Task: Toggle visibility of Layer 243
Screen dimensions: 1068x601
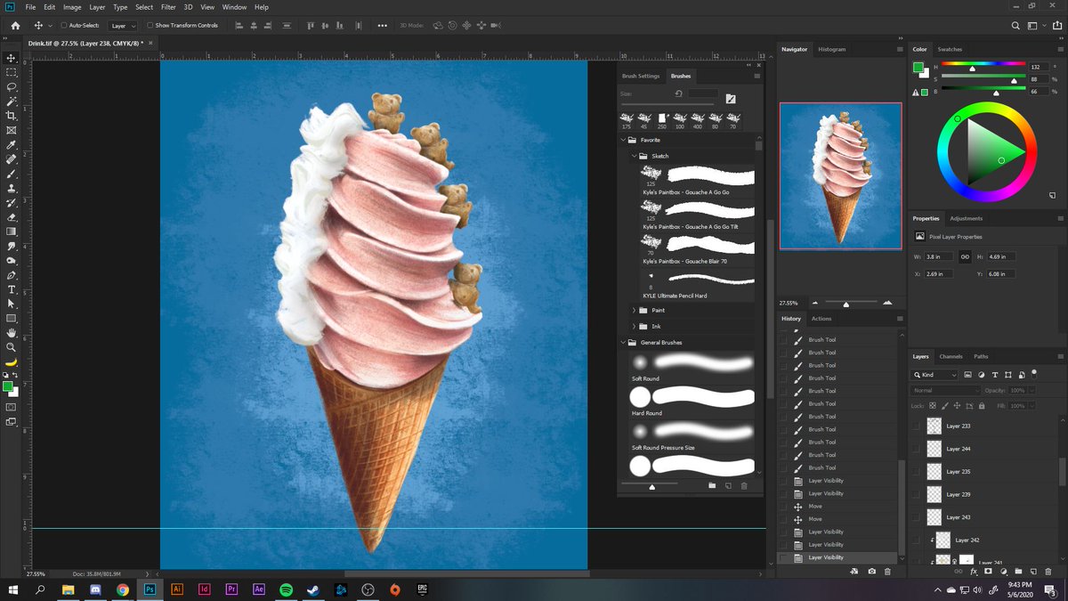Action: 917,517
